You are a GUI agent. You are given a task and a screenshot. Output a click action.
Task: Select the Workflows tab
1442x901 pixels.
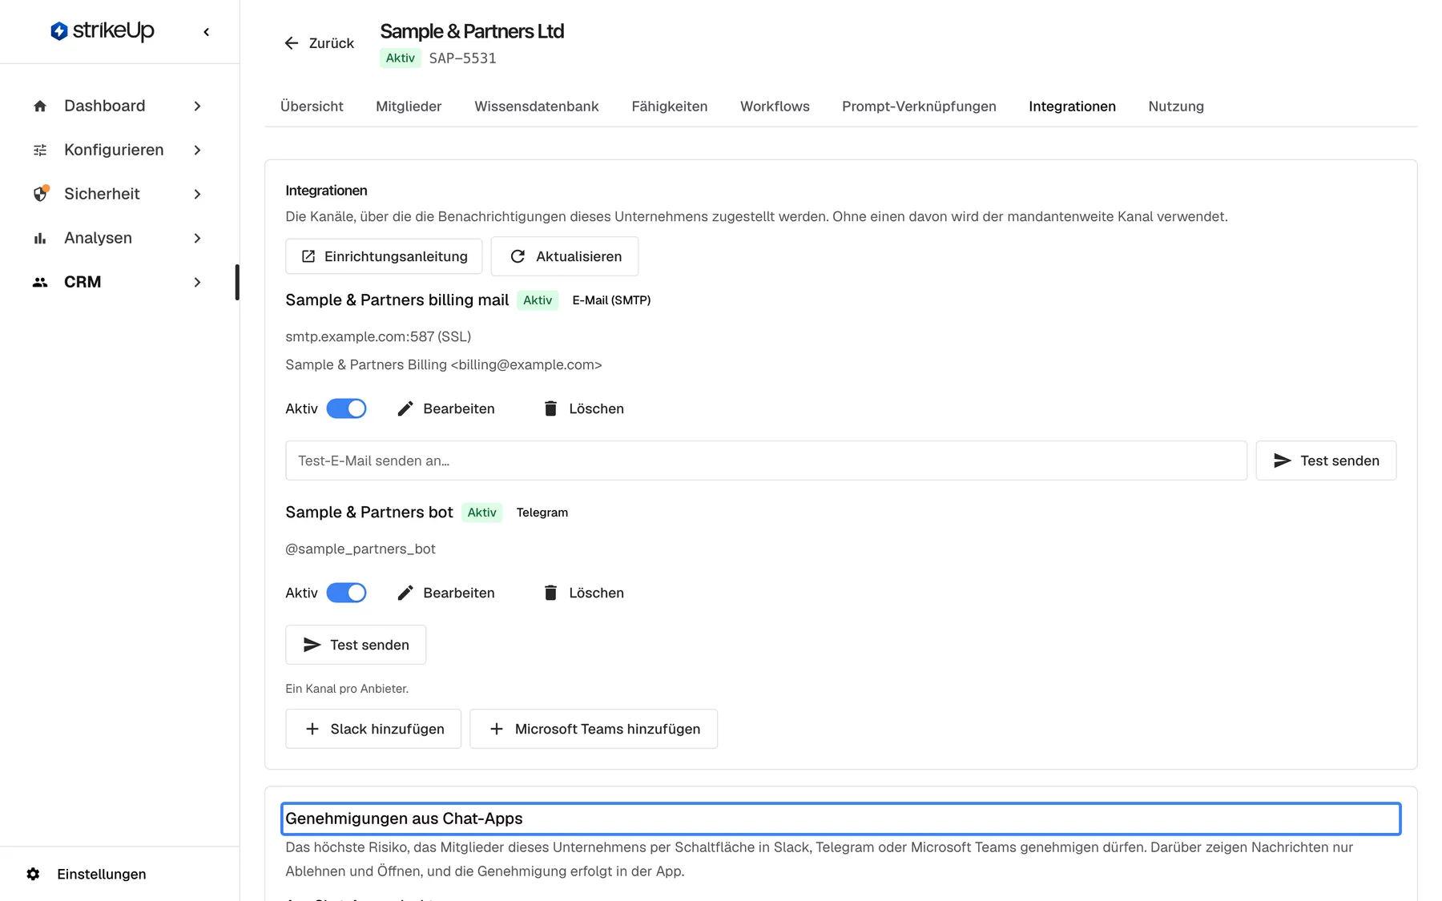pos(775,107)
